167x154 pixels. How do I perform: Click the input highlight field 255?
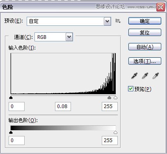click(x=110, y=106)
